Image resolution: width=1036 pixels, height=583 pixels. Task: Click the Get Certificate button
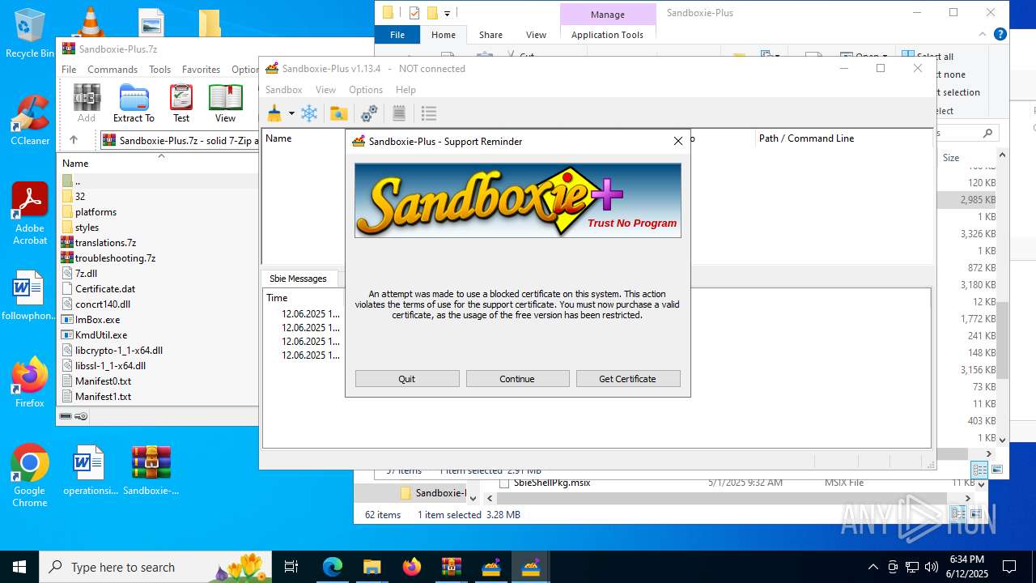[x=628, y=379]
